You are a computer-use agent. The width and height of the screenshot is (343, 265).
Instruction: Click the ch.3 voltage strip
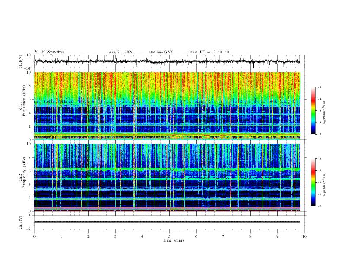point(167,222)
